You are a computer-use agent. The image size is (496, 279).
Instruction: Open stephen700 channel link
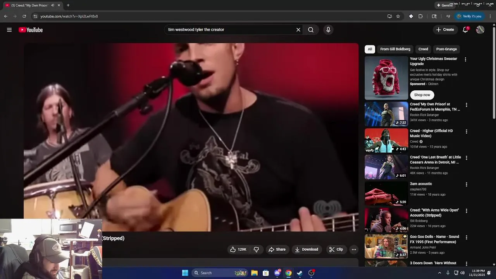pos(417,189)
